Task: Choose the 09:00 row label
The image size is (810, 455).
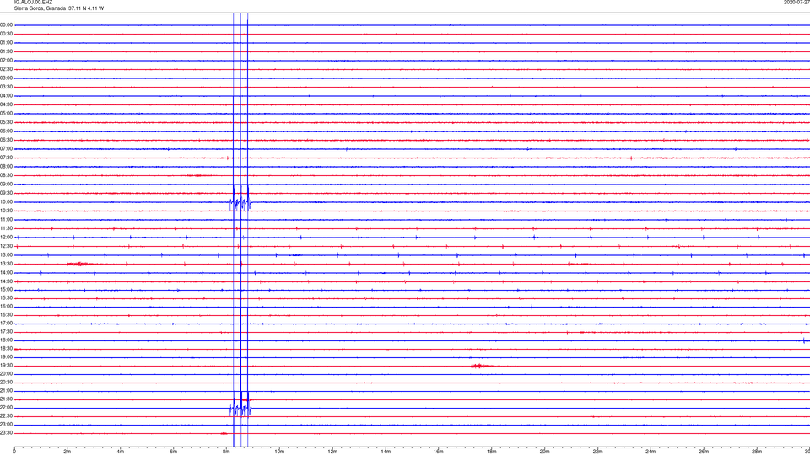Action: [6, 185]
